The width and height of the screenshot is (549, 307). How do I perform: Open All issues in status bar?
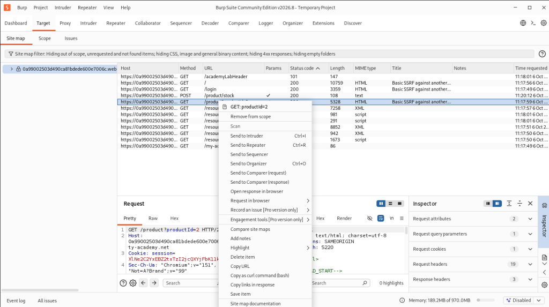tap(47, 301)
